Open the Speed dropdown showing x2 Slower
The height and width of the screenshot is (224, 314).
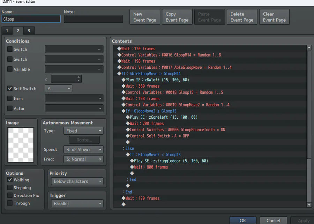(x=83, y=150)
